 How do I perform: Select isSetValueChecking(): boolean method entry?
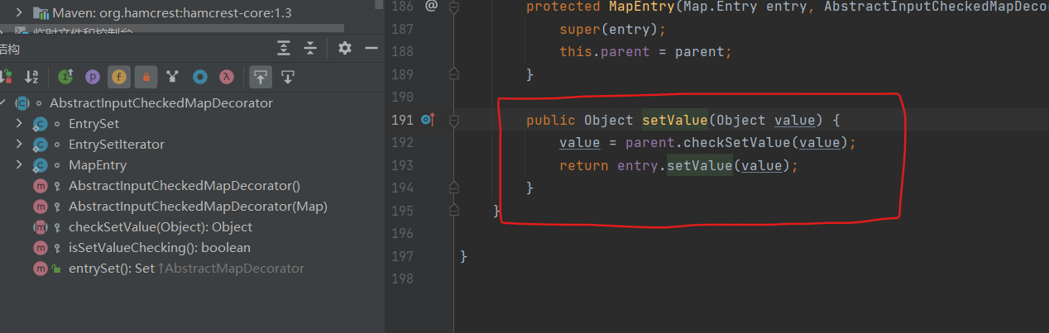click(x=159, y=248)
